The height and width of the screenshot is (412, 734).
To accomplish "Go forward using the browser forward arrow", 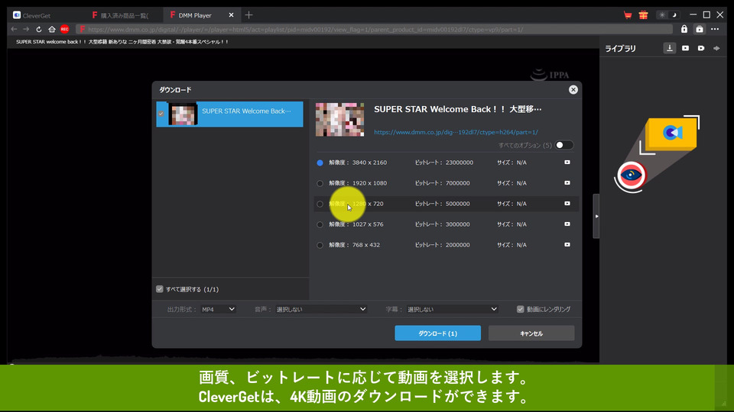I will click(26, 30).
